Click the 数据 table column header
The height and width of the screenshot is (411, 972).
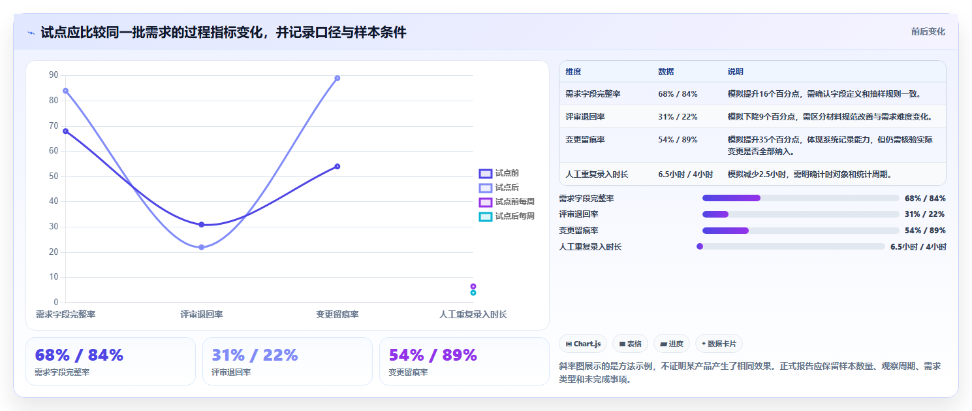[666, 72]
